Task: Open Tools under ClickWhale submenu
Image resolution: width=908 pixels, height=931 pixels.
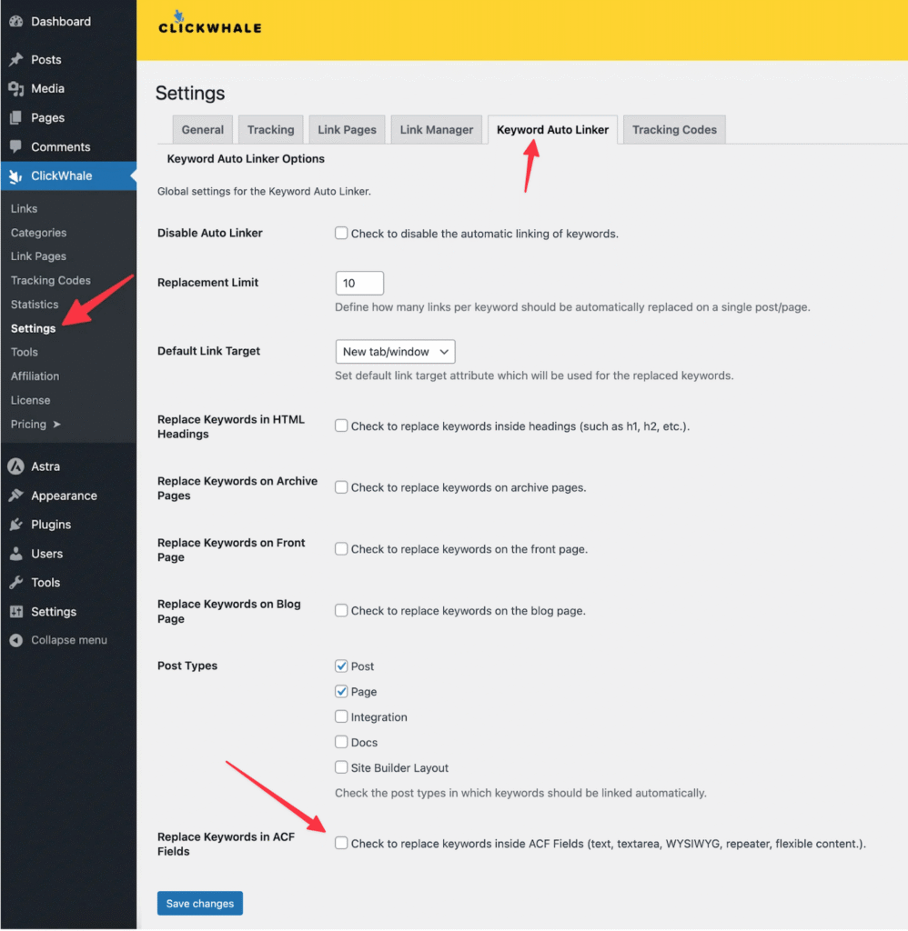Action: tap(25, 352)
